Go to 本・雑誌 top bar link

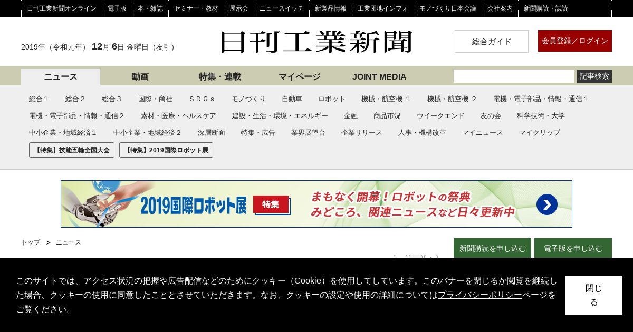(x=150, y=8)
